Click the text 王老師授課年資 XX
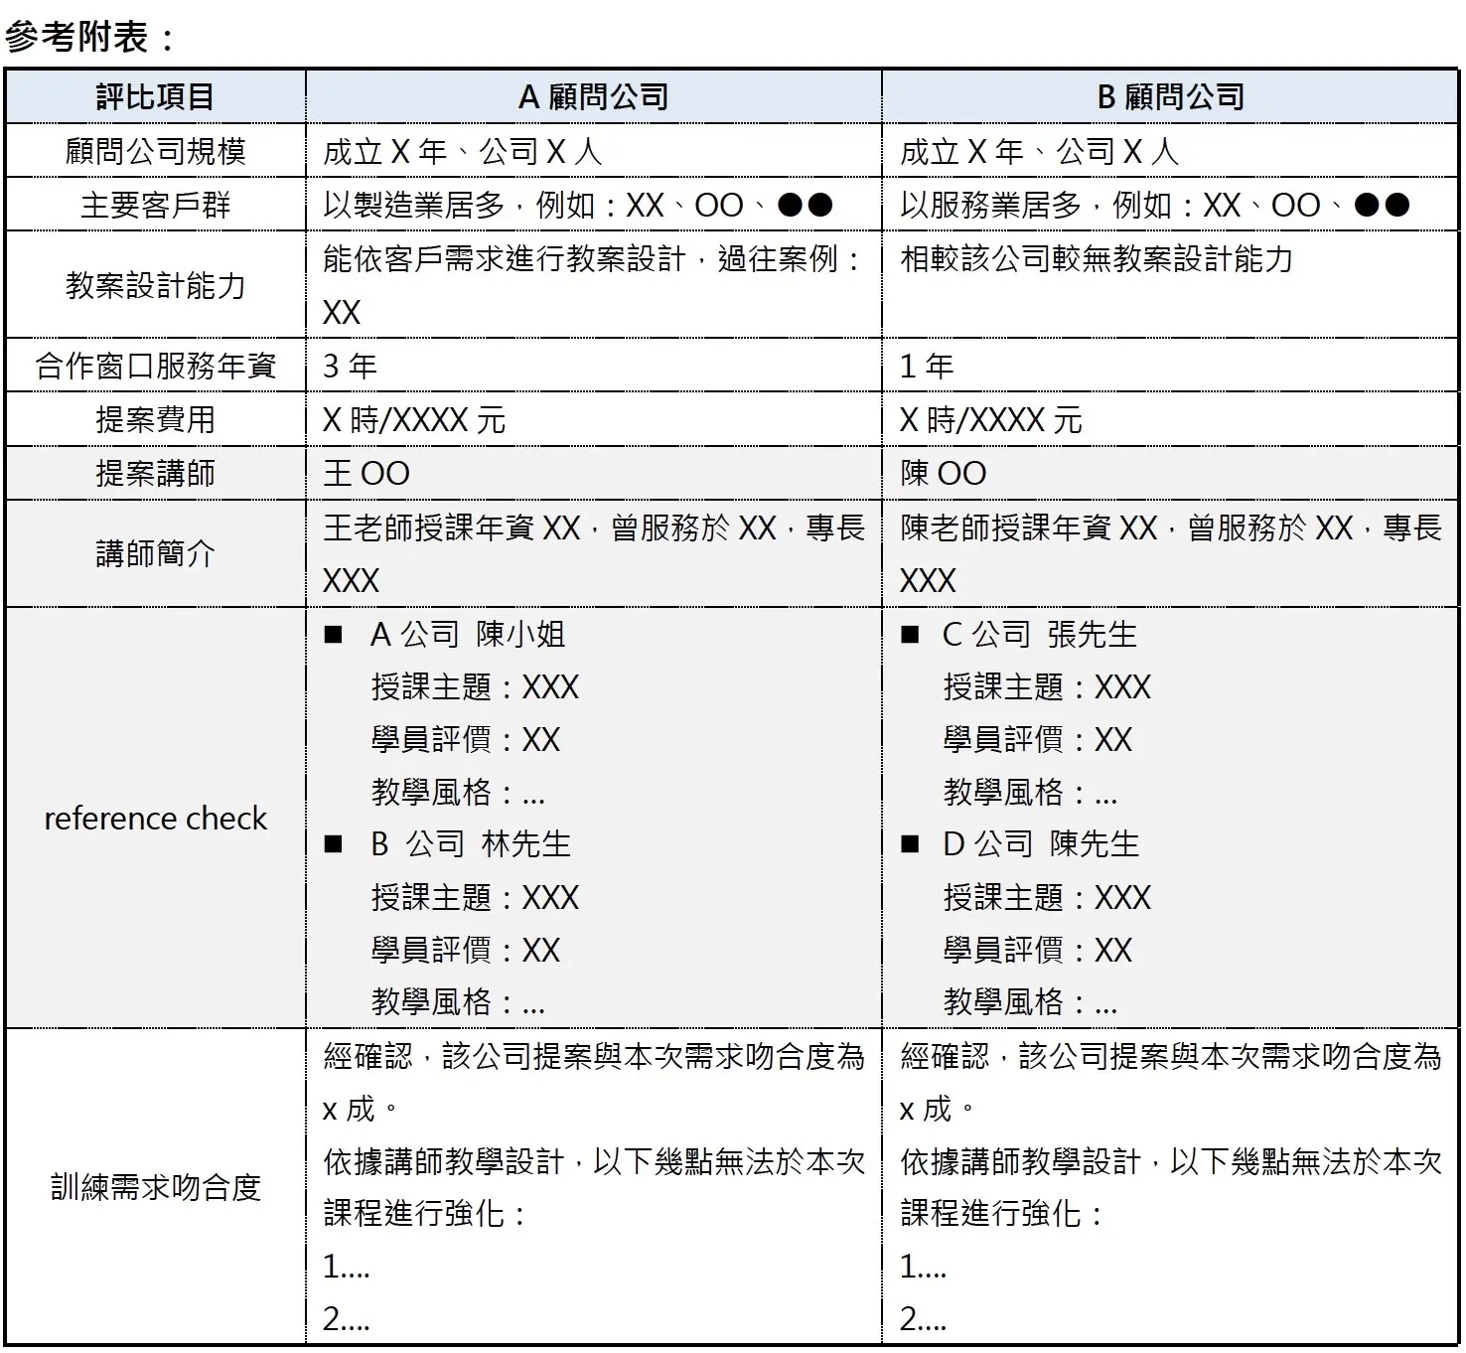Screen dimensions: 1466x1353 coord(452,527)
